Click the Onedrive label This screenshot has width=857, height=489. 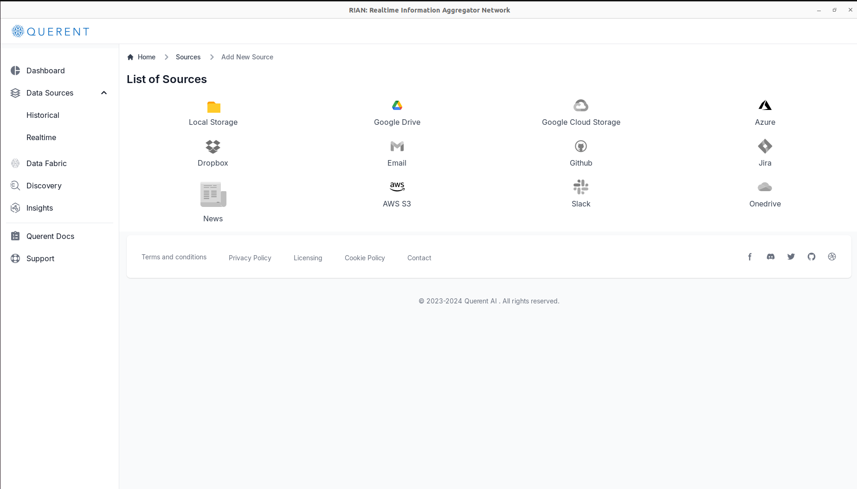(765, 204)
